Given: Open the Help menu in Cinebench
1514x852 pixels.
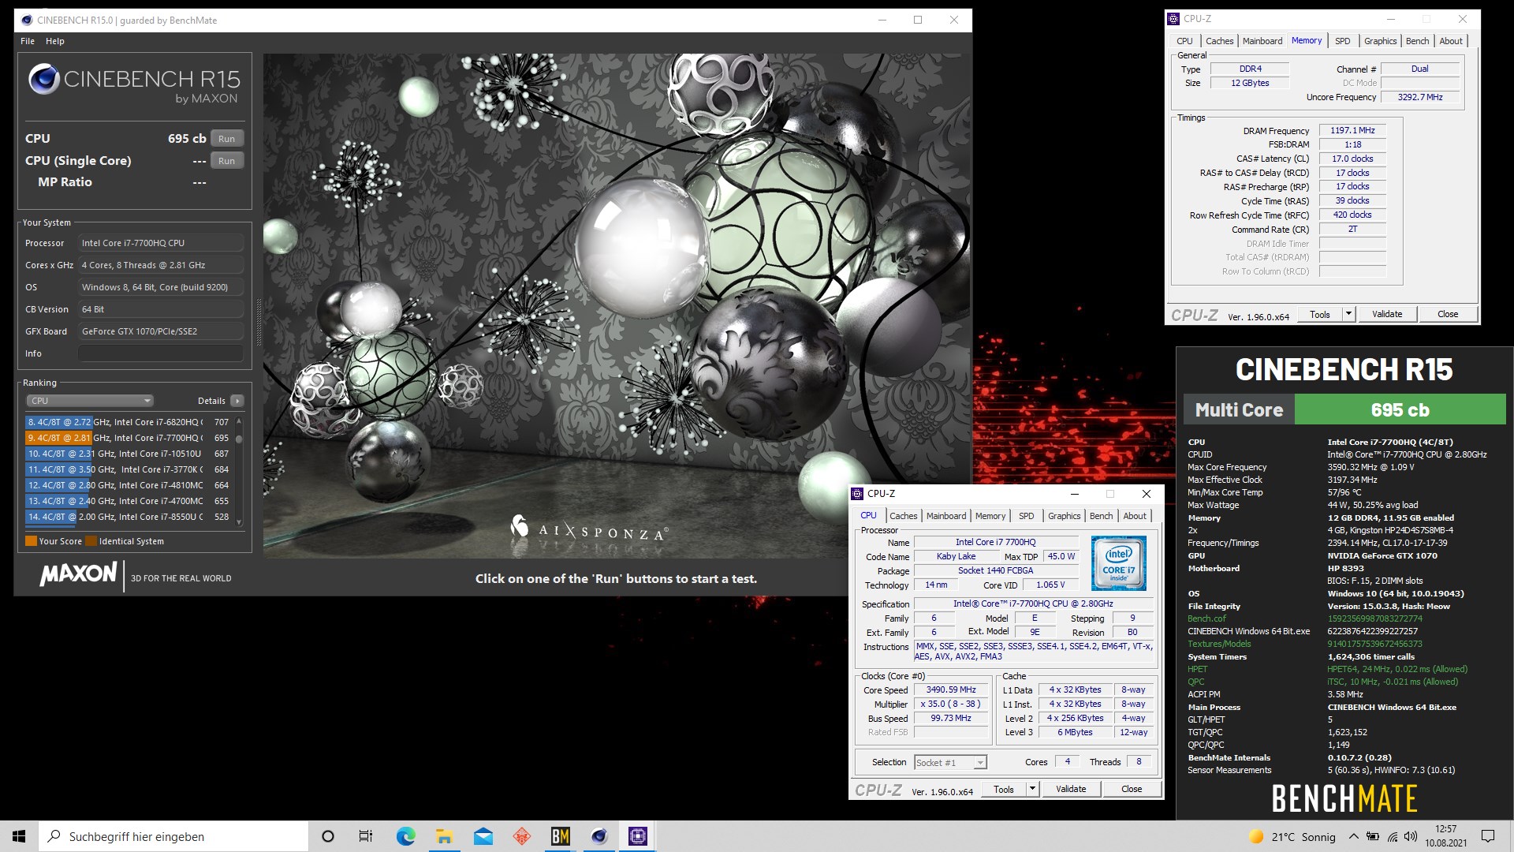Looking at the screenshot, I should [55, 41].
